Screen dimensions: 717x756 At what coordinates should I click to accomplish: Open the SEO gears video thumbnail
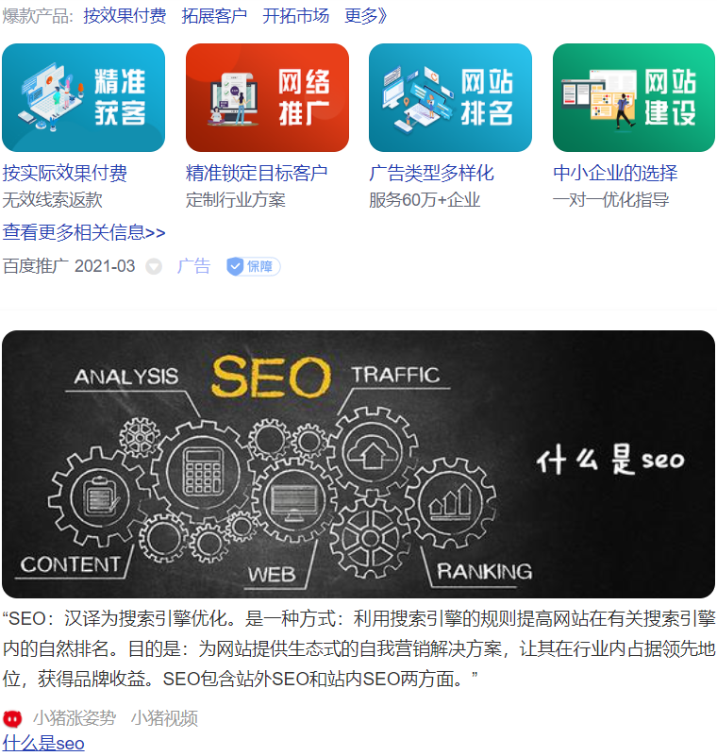(x=358, y=464)
